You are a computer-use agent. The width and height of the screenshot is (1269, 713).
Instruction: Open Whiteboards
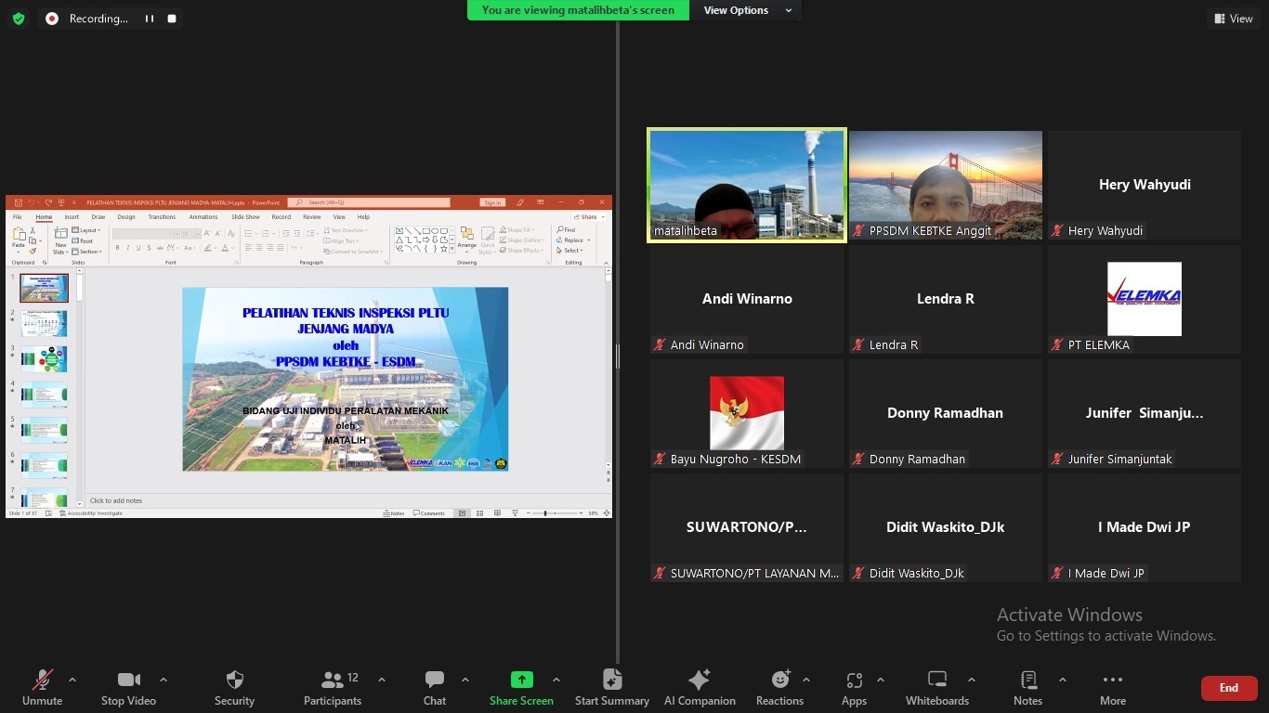[x=936, y=687]
